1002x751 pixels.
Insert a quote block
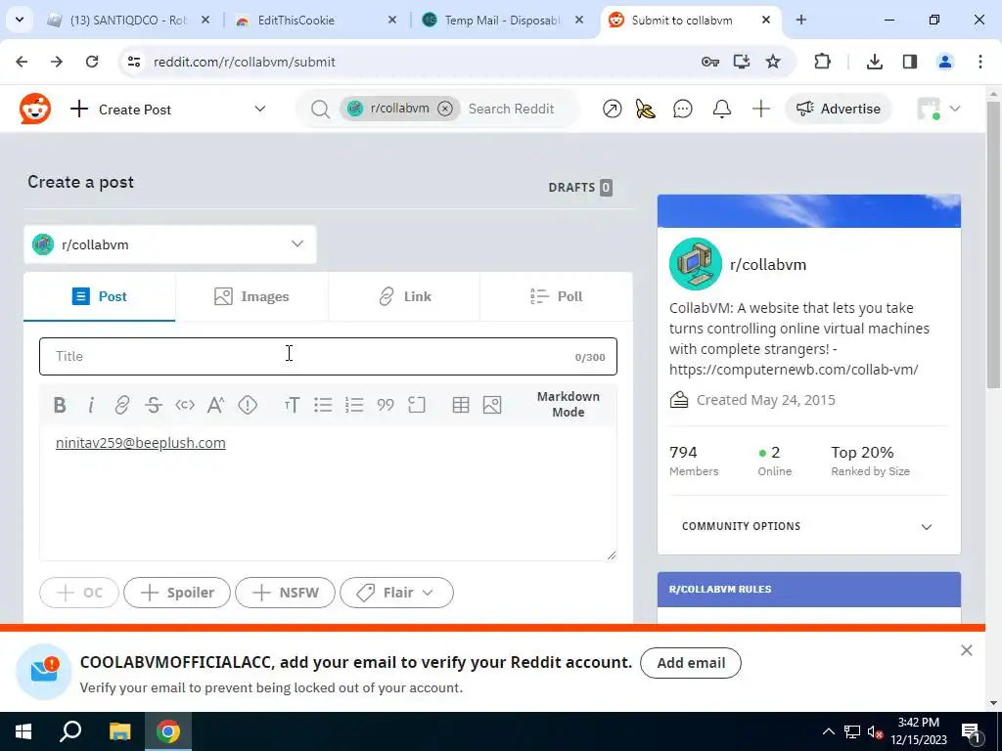386,405
